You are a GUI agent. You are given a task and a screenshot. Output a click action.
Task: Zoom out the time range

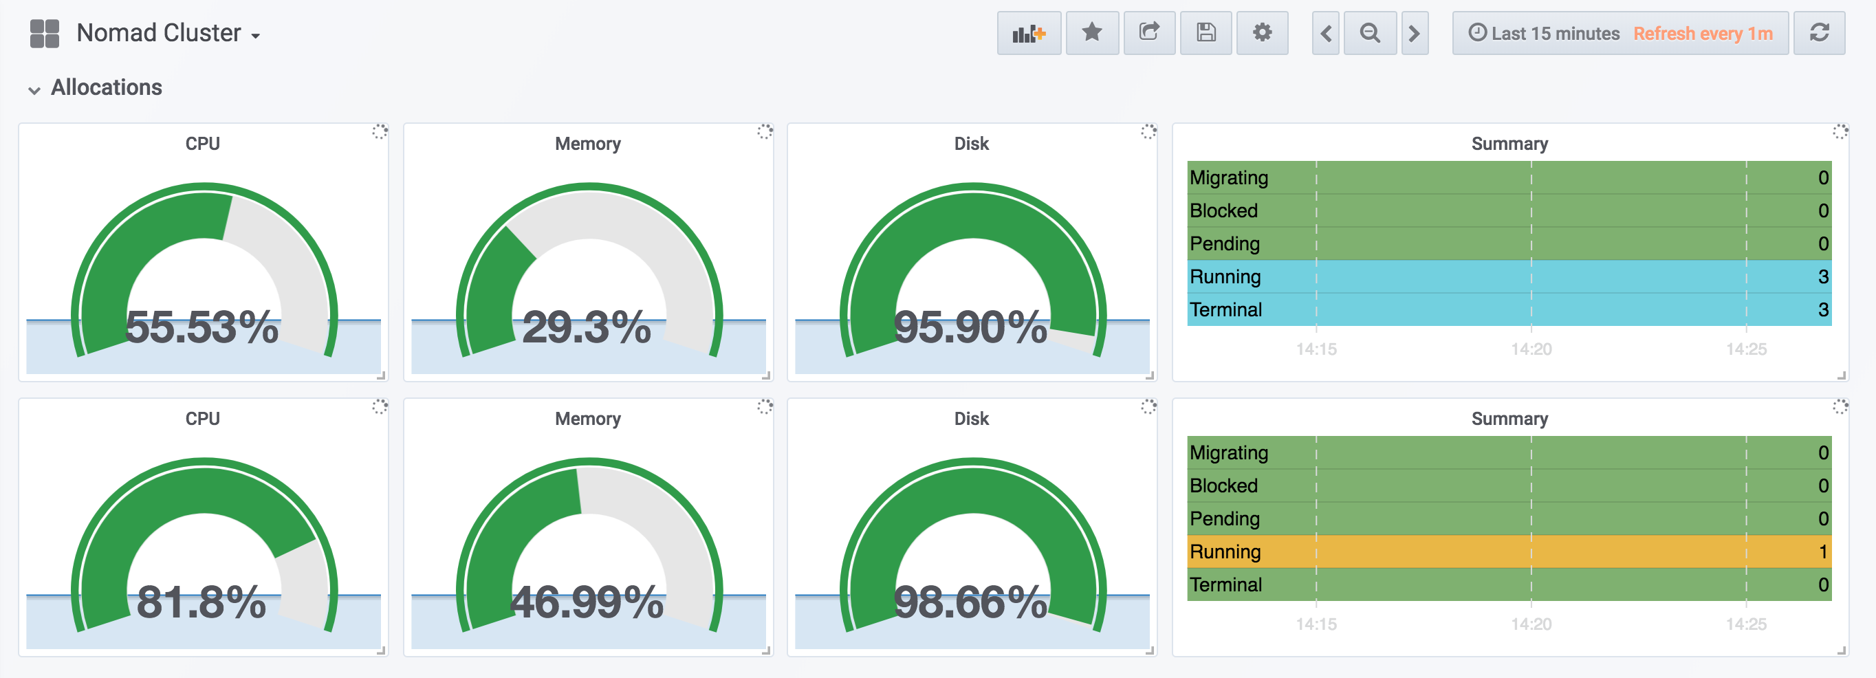[x=1370, y=34]
